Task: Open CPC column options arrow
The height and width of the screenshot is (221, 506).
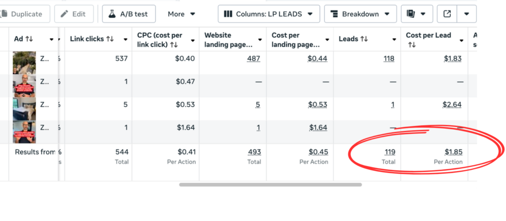Action: (193, 40)
